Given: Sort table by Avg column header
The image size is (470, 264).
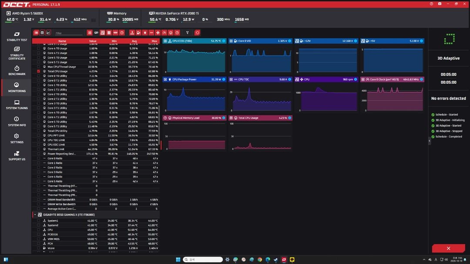Looking at the screenshot, I should tap(134, 41).
